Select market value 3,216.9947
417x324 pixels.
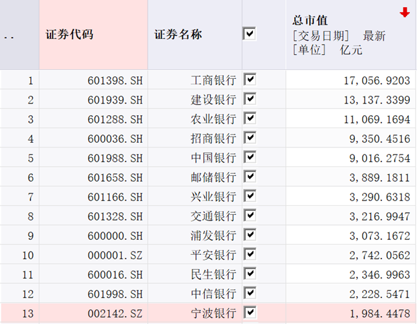350,216
